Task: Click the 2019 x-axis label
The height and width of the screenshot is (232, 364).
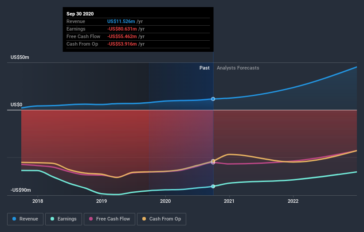Action: [x=102, y=201]
